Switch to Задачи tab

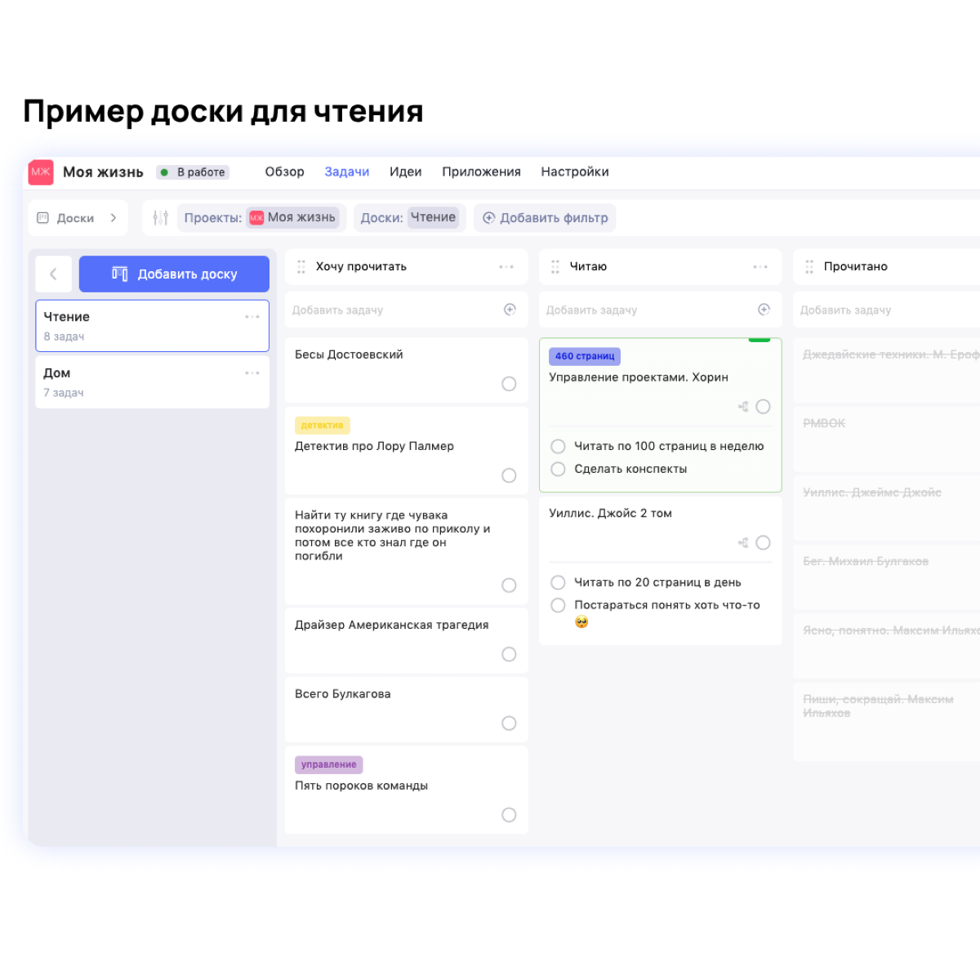pos(347,172)
